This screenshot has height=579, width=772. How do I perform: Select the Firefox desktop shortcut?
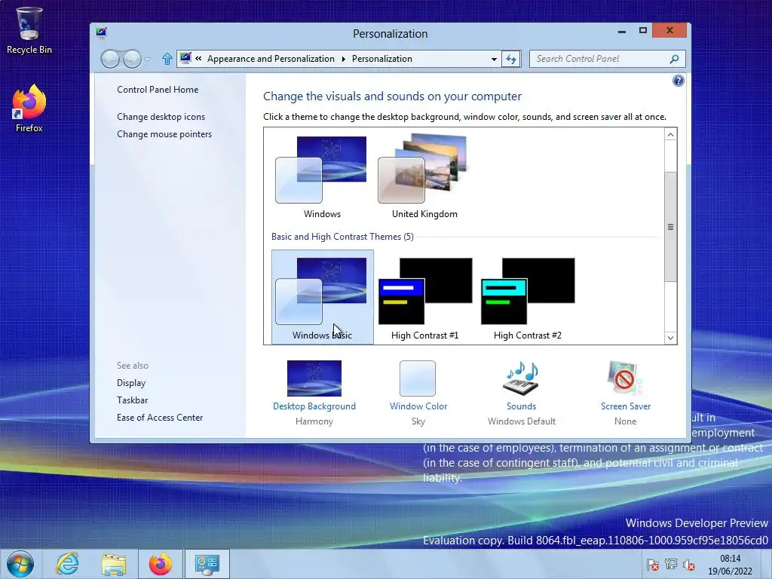coord(29,109)
